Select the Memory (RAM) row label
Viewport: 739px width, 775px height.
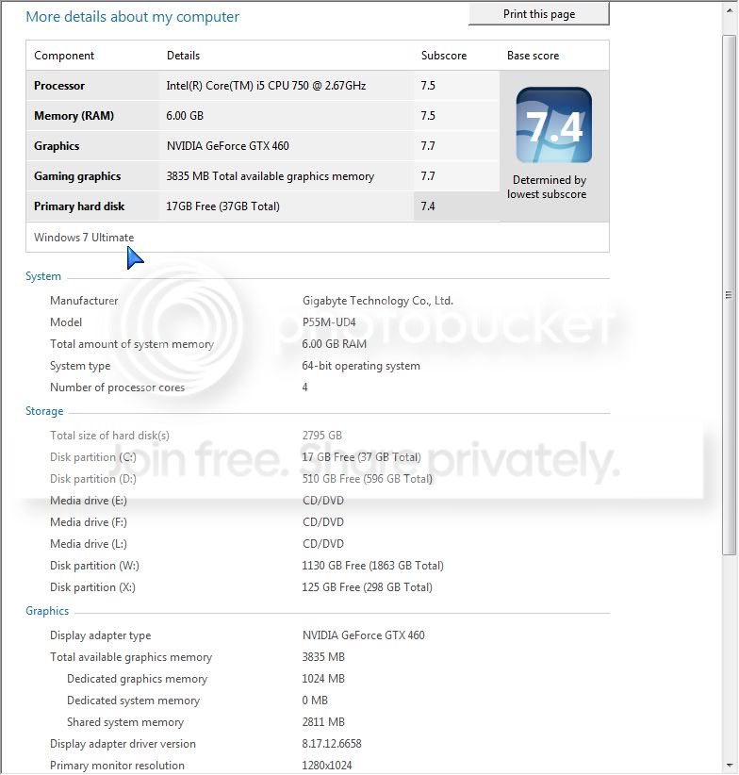pos(74,116)
